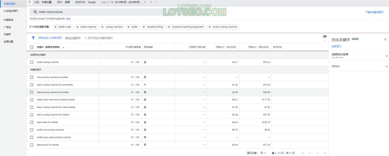This screenshot has width=389, height=156.
Task: Click keyword 'date coder for bottles' text
Action: [x=47, y=122]
